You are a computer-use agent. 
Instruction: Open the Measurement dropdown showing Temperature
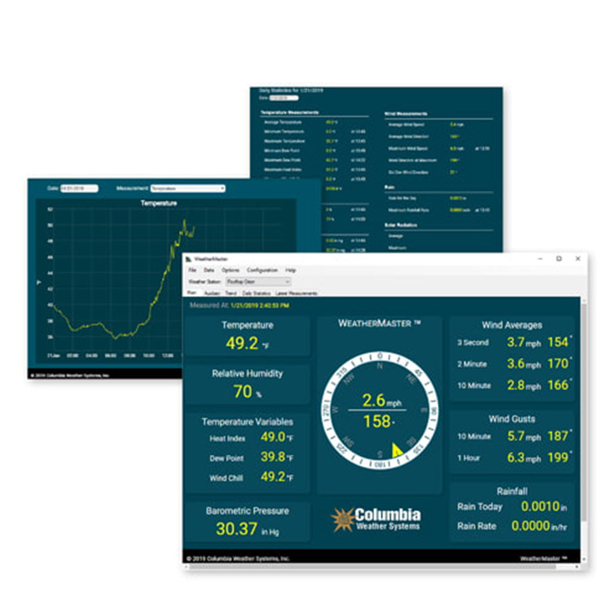[x=188, y=189]
